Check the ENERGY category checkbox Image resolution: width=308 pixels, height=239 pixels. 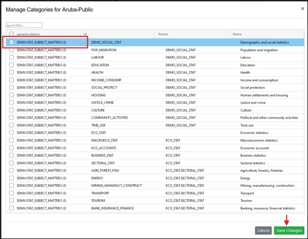click(x=12, y=178)
